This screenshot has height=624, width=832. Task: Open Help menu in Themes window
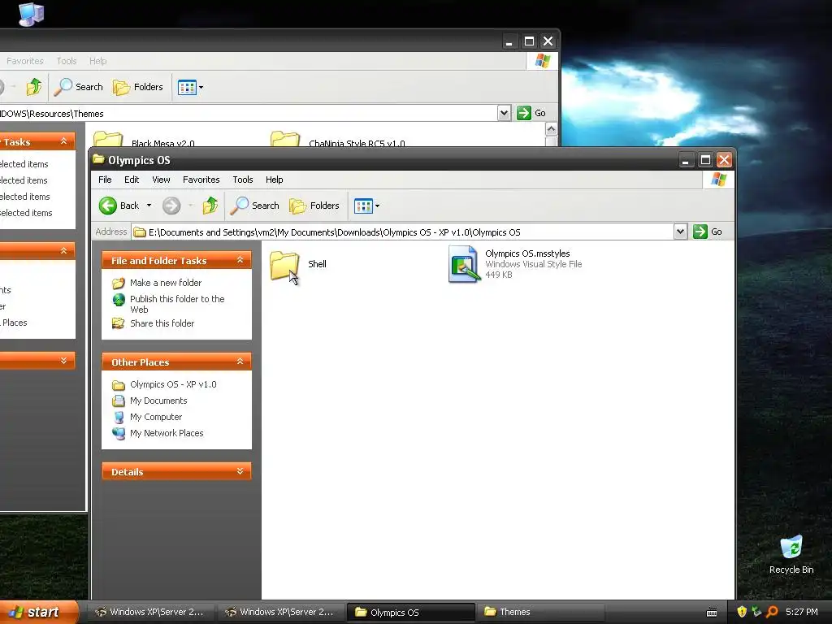click(x=97, y=61)
